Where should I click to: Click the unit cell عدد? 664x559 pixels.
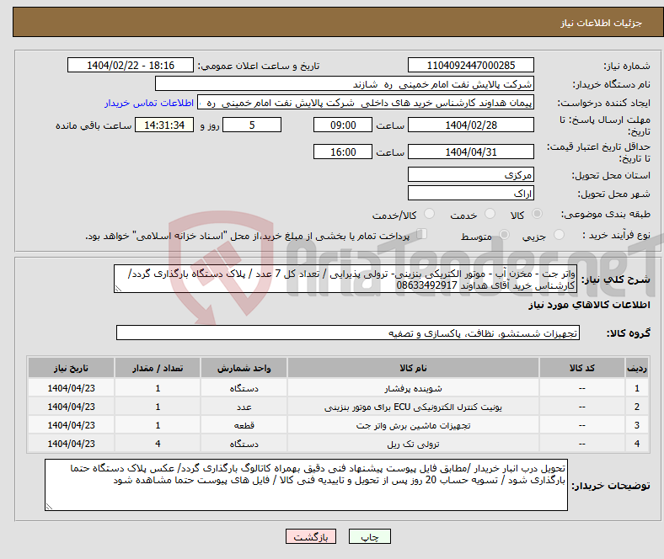tap(244, 407)
